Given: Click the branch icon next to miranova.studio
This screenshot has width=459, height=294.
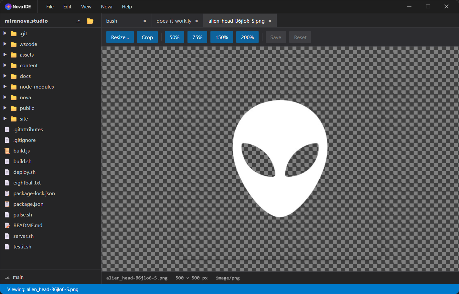Looking at the screenshot, I should [78, 20].
